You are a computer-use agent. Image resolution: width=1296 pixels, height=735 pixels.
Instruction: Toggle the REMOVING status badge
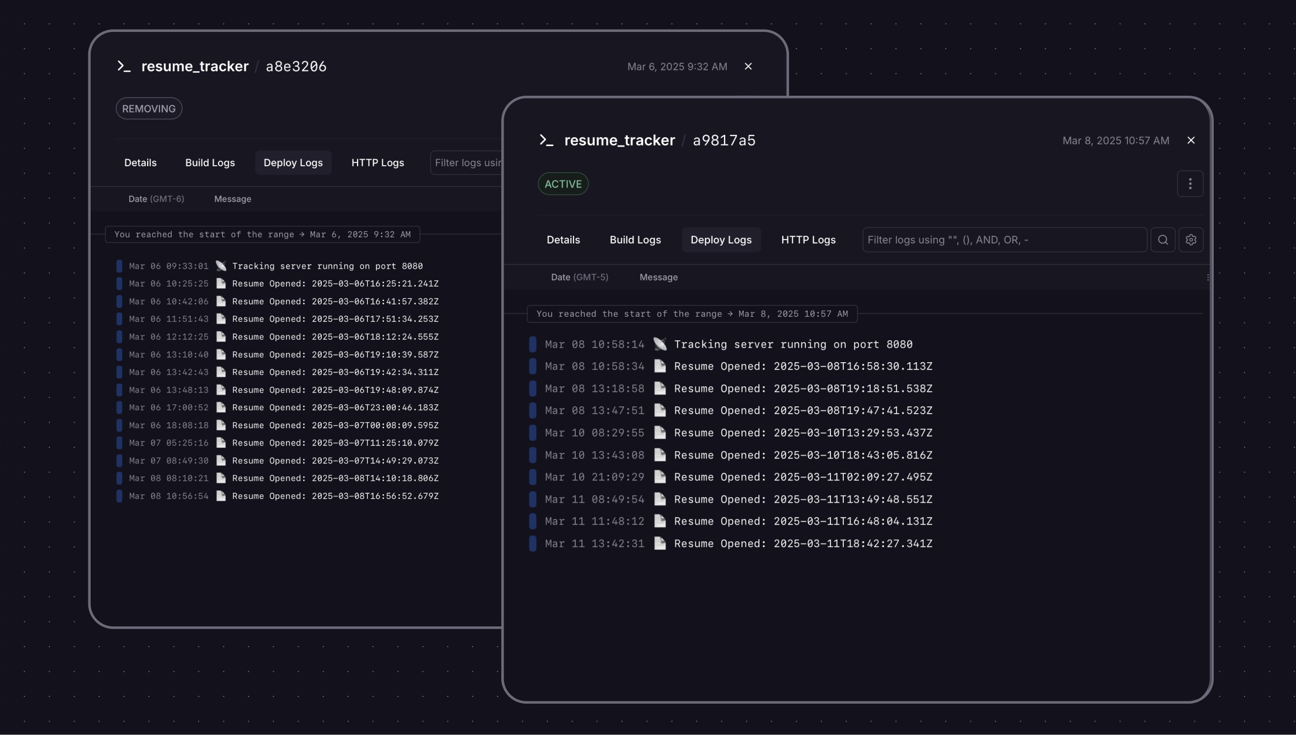[148, 108]
